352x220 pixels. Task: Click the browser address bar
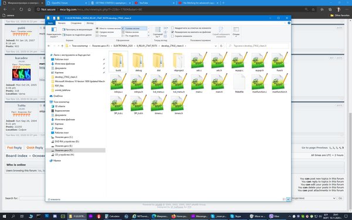click(x=171, y=9)
